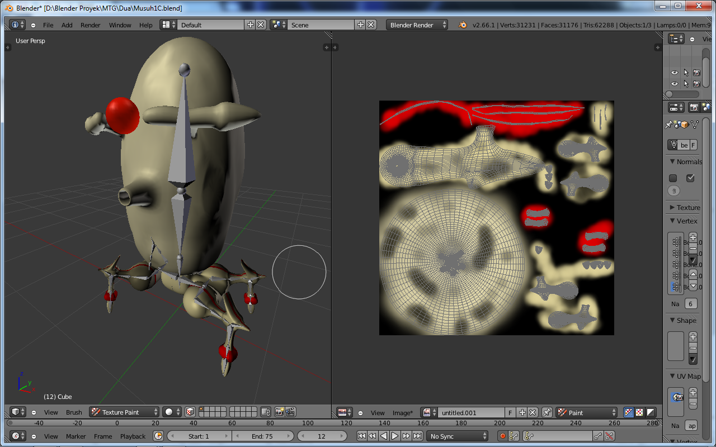716x447 pixels.
Task: Open the Texture Paint mode dropdown
Action: click(124, 412)
